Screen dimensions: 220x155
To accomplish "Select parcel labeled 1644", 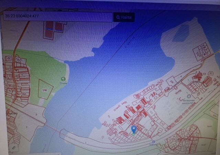I will click(x=209, y=126).
